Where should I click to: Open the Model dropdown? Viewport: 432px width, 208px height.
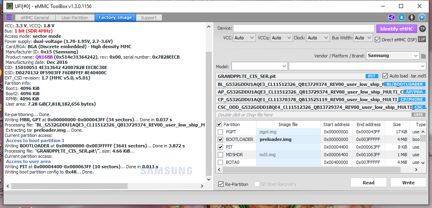[260, 67]
